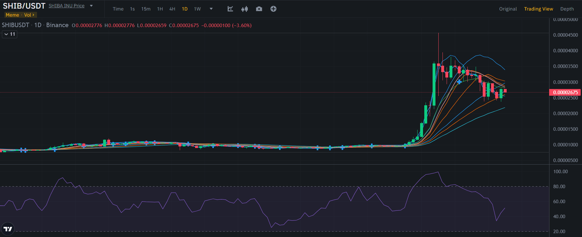Select the 1W timeframe
The image size is (582, 237).
(x=197, y=9)
